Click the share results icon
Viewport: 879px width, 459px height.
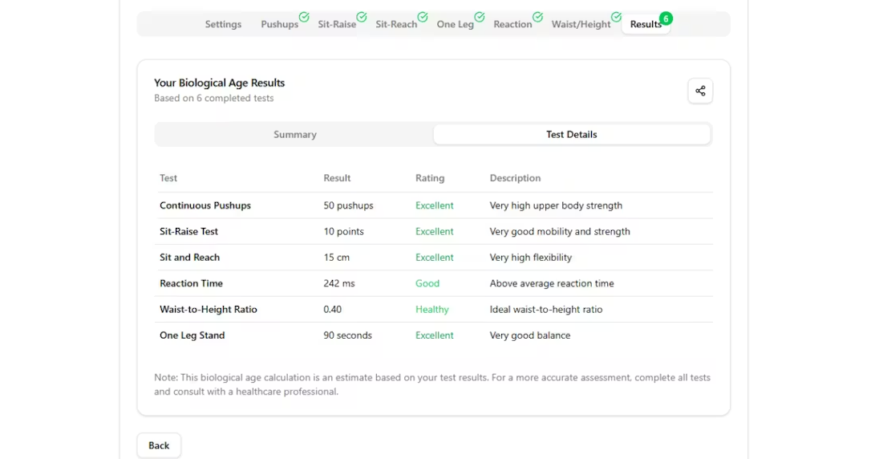(x=699, y=91)
